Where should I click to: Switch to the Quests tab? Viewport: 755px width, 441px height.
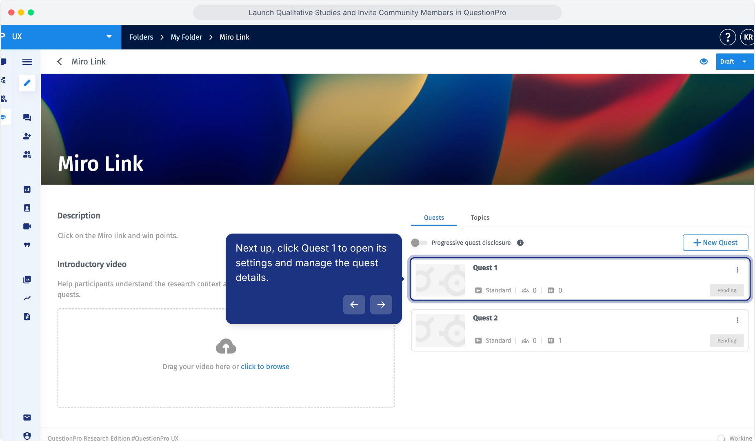point(434,218)
